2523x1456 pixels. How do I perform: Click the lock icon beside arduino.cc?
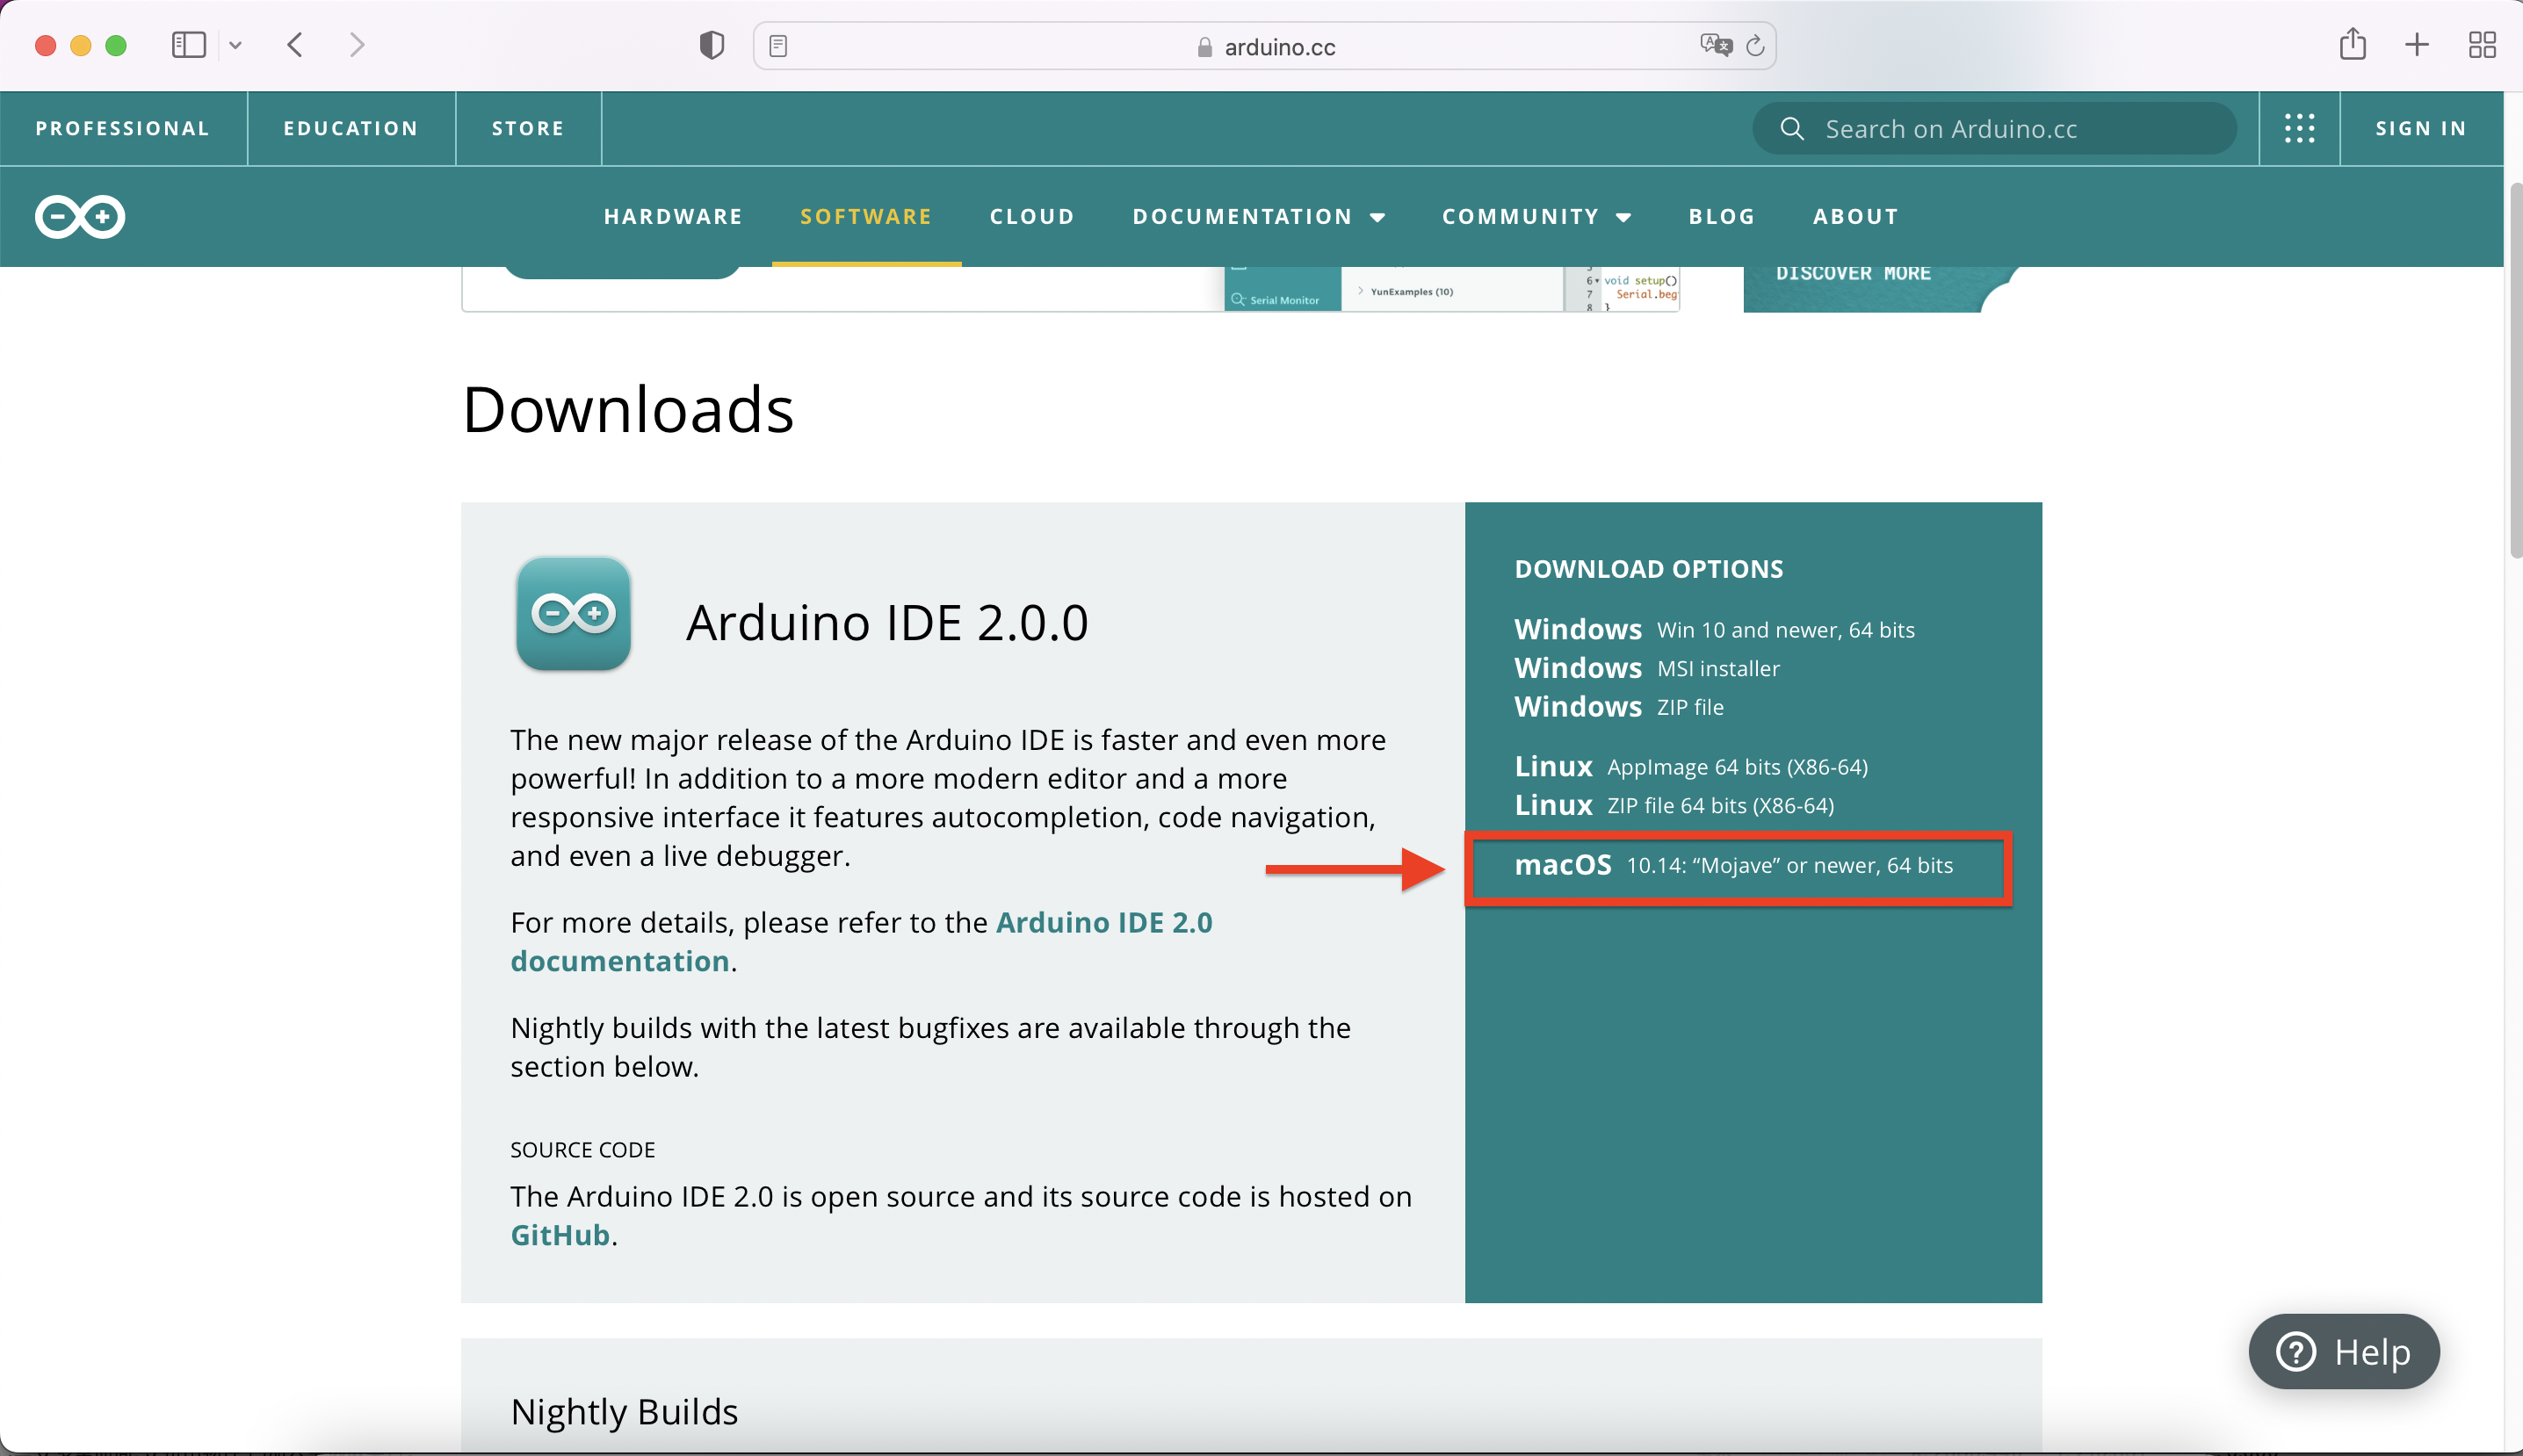[x=1204, y=47]
